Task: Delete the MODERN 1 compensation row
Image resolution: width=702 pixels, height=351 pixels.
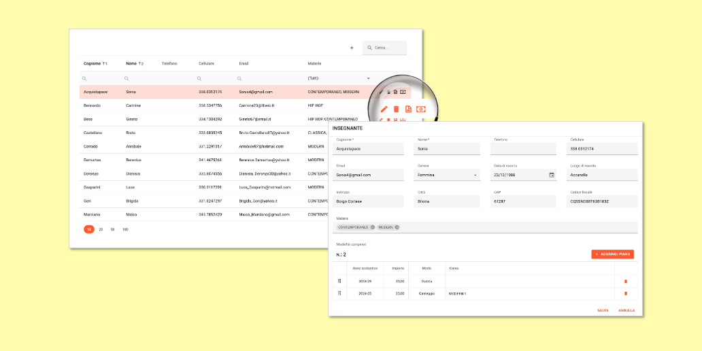Action: 626,293
